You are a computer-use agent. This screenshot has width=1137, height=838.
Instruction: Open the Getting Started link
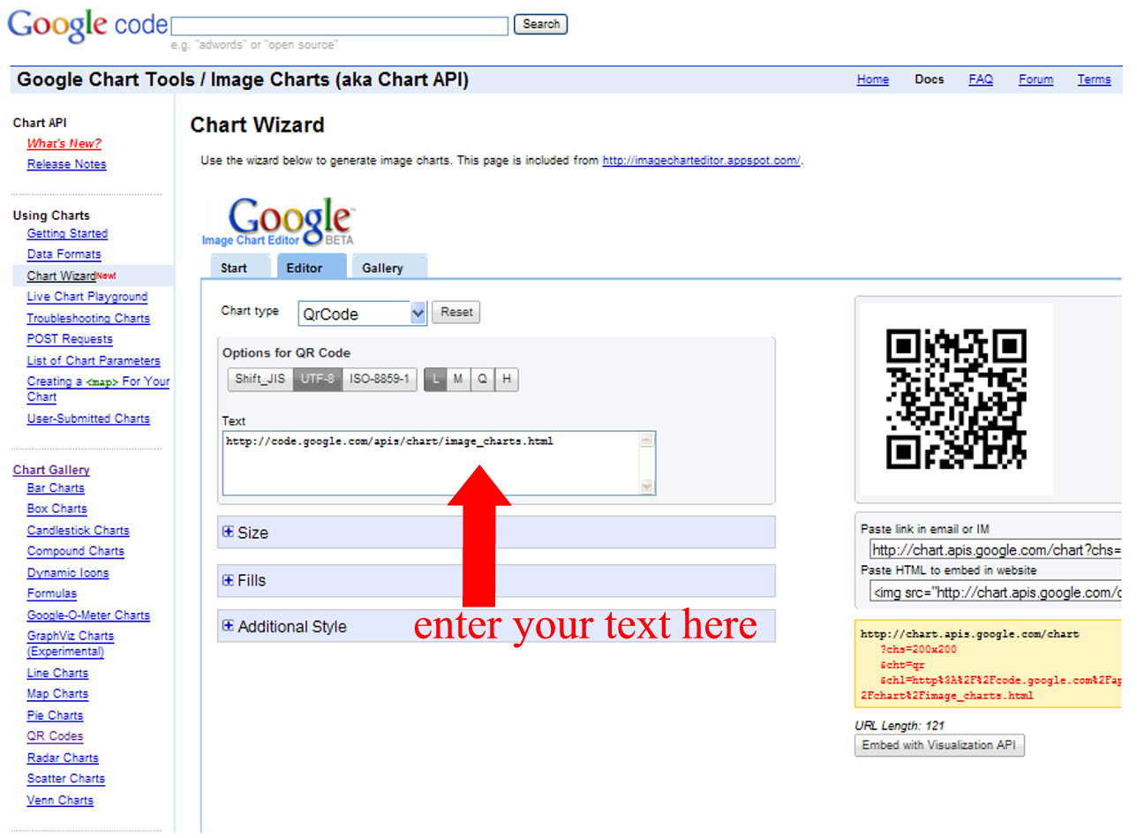click(x=67, y=234)
